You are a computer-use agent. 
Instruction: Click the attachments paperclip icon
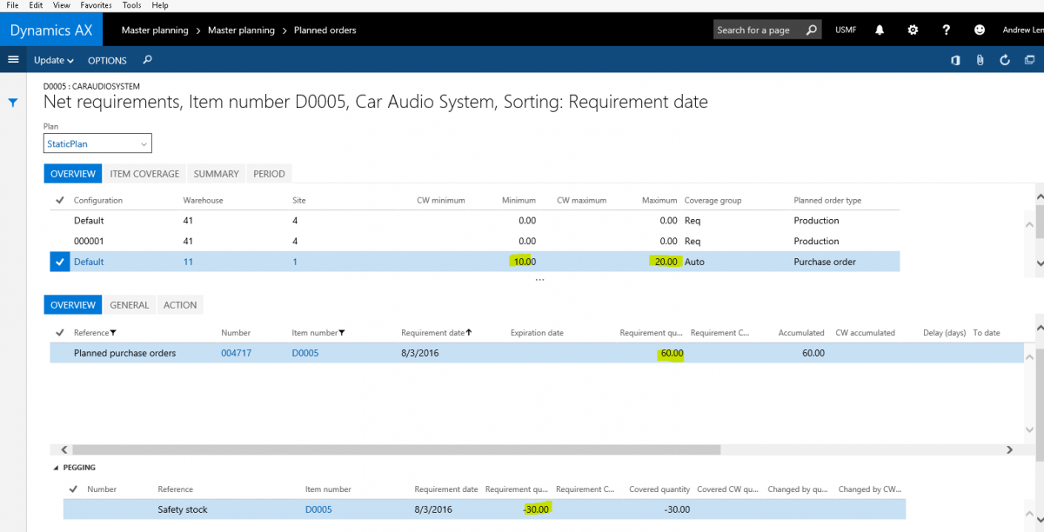tap(980, 60)
